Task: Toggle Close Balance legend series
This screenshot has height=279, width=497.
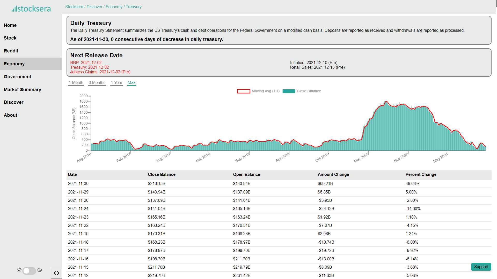Action: 302,91
